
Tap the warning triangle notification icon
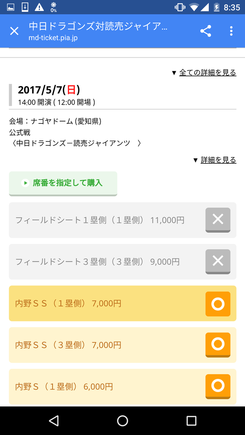click(39, 7)
